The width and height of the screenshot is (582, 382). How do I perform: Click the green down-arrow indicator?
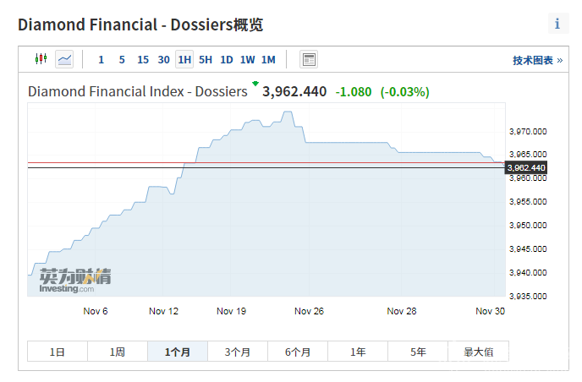(255, 84)
